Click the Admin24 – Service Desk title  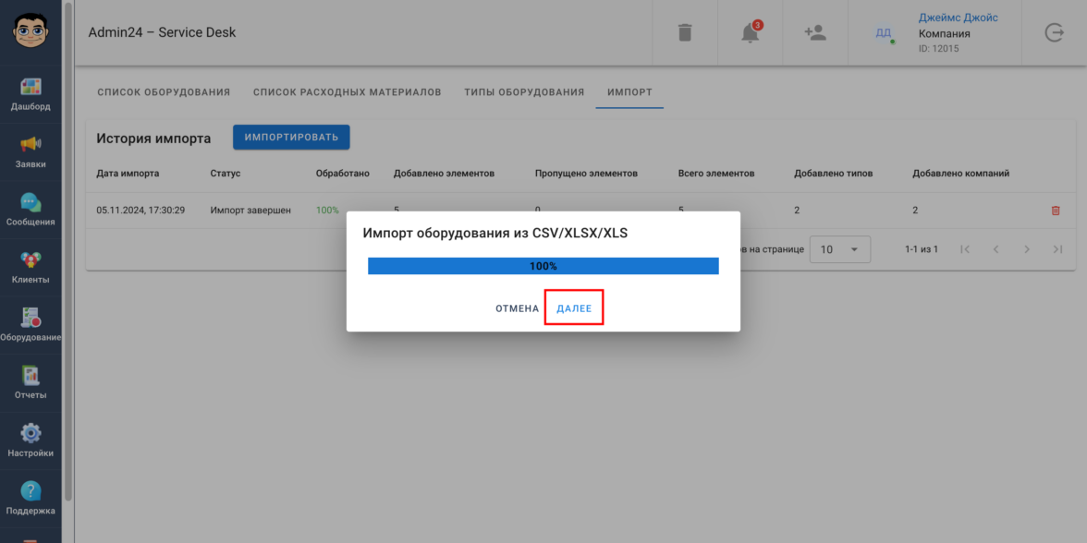(x=163, y=32)
